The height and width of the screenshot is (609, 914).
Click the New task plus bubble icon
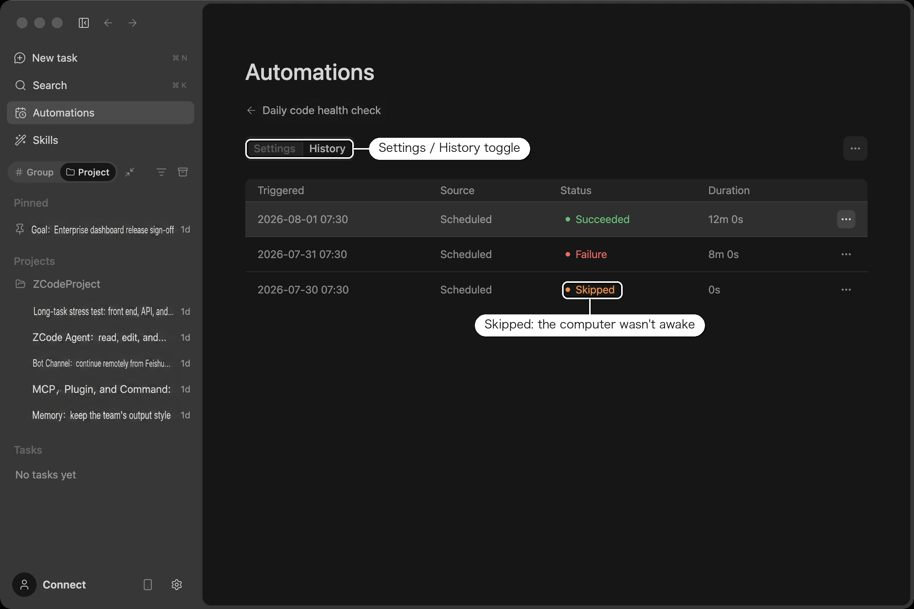coord(20,58)
